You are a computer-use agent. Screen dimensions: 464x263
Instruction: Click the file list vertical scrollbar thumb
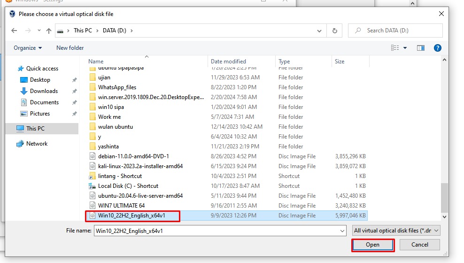click(x=444, y=198)
